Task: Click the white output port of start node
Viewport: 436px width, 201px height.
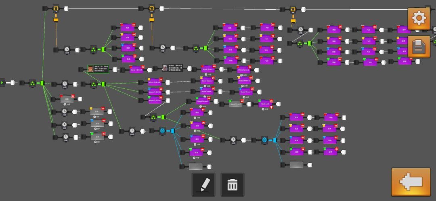Action: pyautogui.click(x=13, y=83)
